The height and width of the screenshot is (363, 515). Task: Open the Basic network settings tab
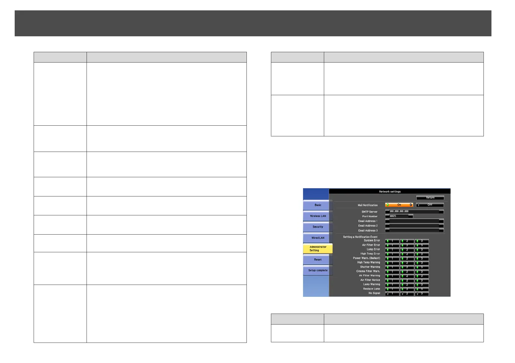pyautogui.click(x=318, y=205)
